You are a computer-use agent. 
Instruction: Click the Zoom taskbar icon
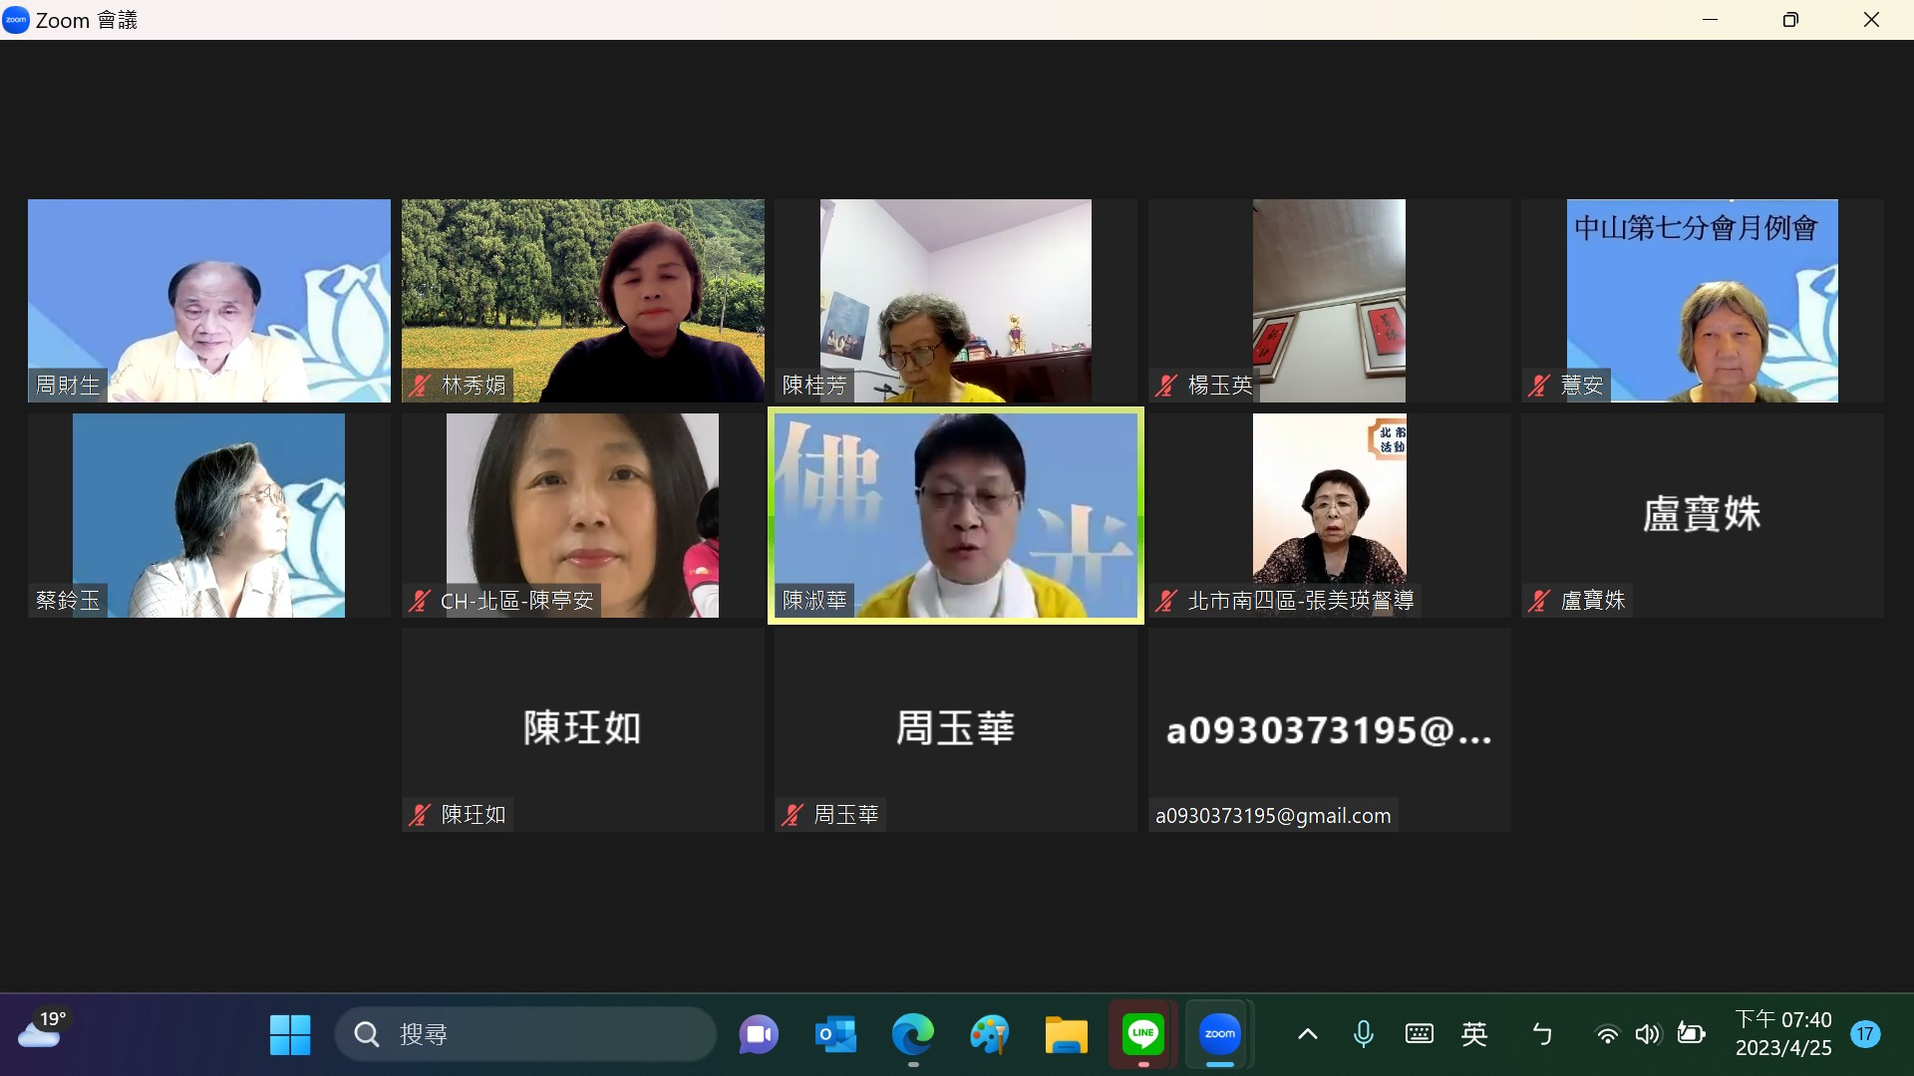1219,1034
